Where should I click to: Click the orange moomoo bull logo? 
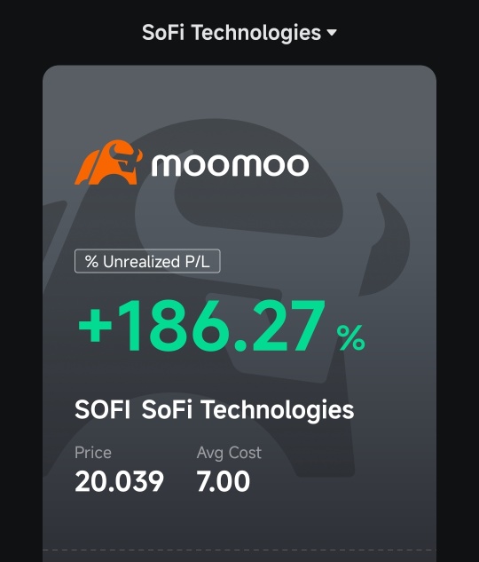click(108, 162)
